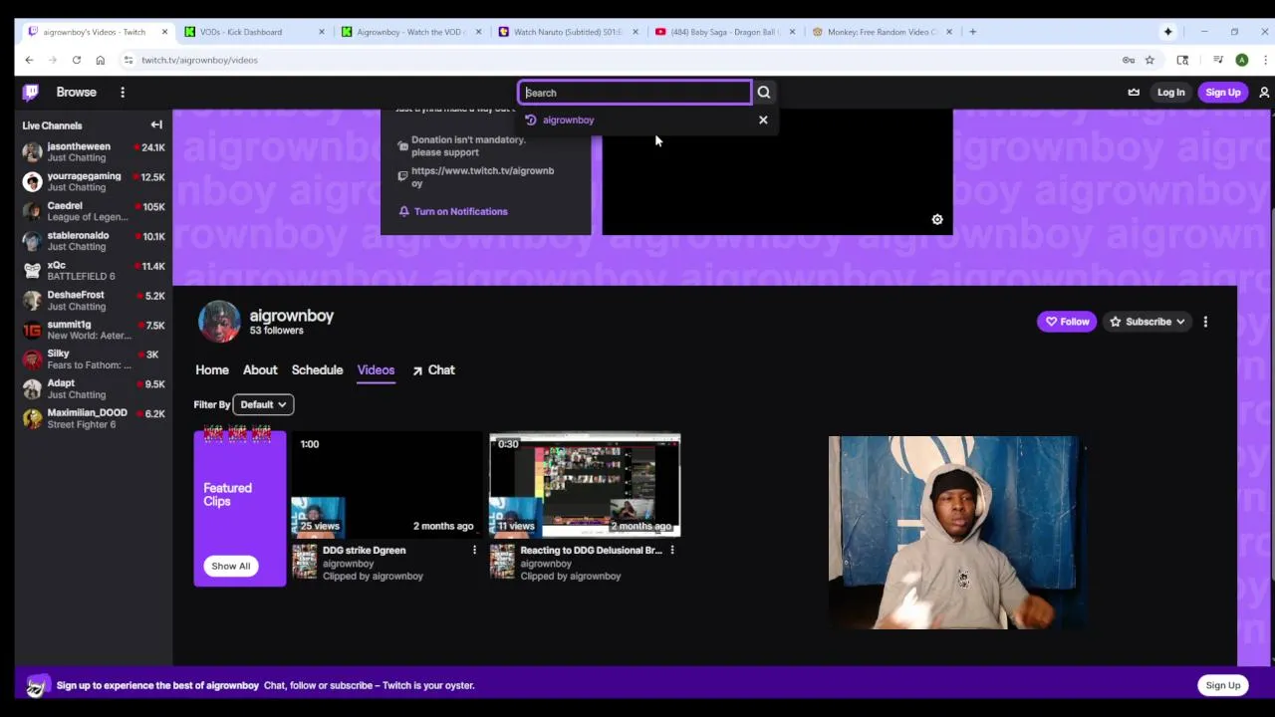This screenshot has height=717, width=1275.
Task: Open jasontheween live channel
Action: tap(94, 152)
